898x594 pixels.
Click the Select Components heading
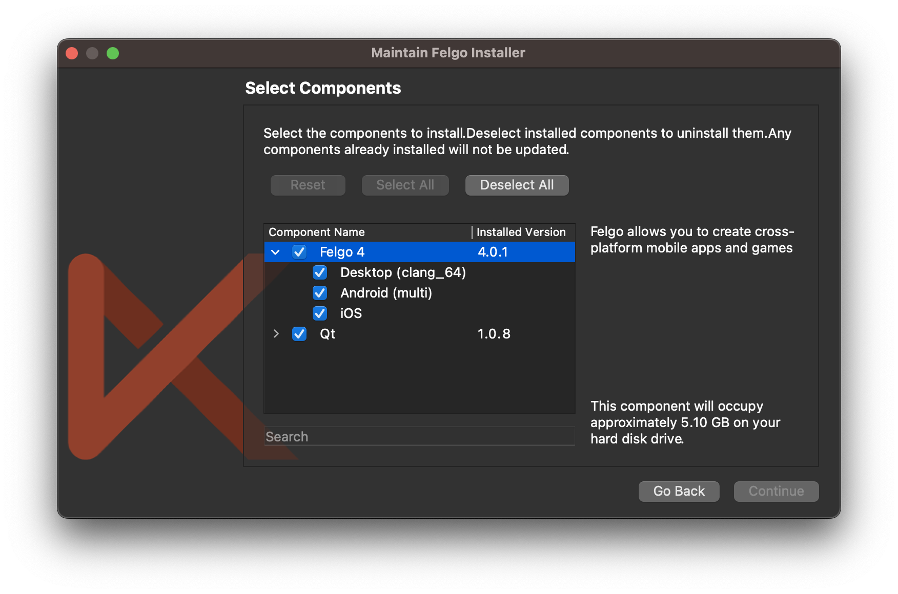pos(323,88)
